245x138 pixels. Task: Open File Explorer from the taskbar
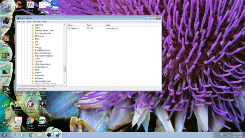tap(40, 135)
